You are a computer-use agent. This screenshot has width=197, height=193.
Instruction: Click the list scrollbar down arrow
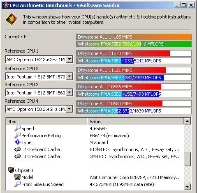(x=187, y=186)
